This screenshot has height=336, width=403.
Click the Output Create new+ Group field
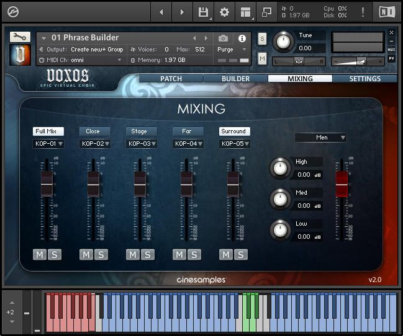point(97,49)
